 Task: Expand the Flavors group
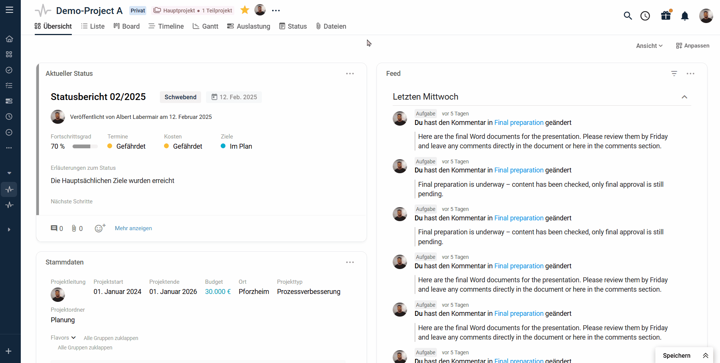(63, 338)
